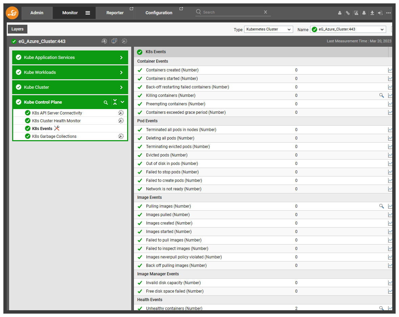The image size is (399, 317).
Task: View graph for Failed to pull images
Action: click(390, 240)
